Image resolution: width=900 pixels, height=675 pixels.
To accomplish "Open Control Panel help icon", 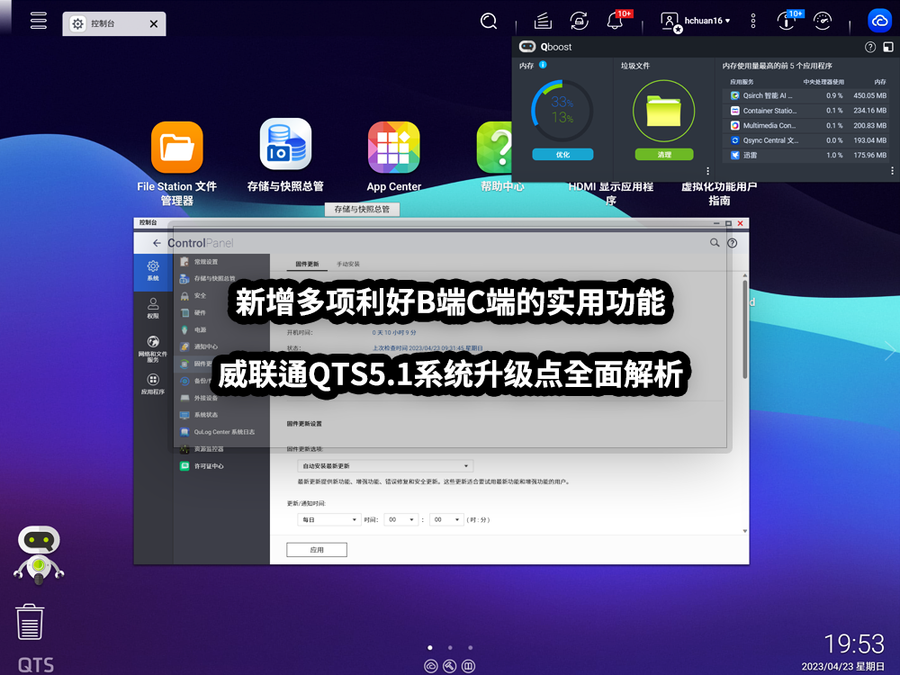I will coord(733,243).
